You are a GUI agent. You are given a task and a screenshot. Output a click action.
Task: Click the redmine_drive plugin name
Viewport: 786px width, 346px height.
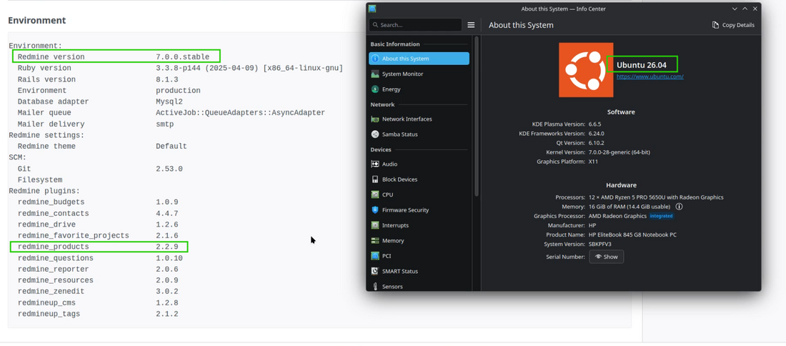pyautogui.click(x=46, y=224)
